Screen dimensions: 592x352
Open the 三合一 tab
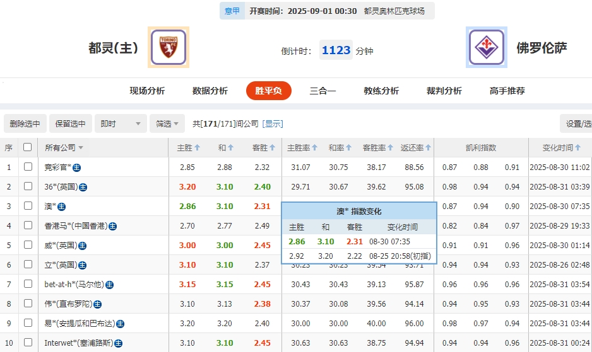[x=323, y=91]
